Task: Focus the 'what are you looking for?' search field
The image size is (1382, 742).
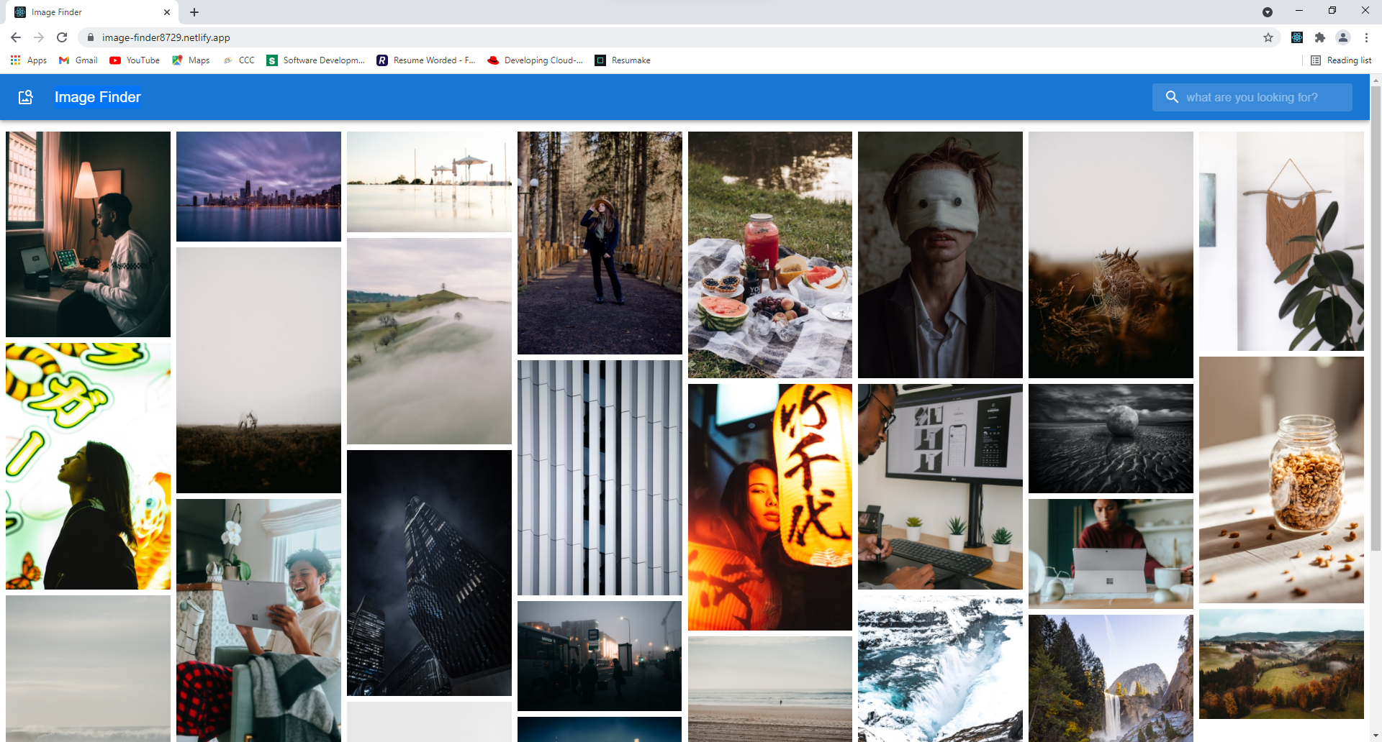Action: (x=1252, y=97)
